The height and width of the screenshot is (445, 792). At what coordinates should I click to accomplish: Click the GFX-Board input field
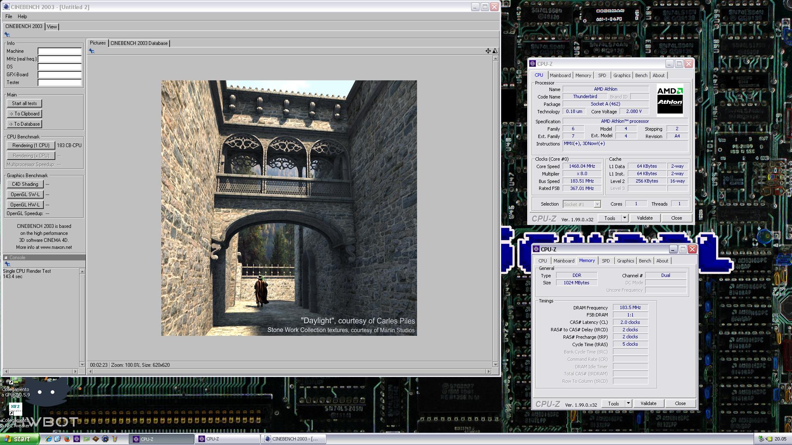[60, 75]
